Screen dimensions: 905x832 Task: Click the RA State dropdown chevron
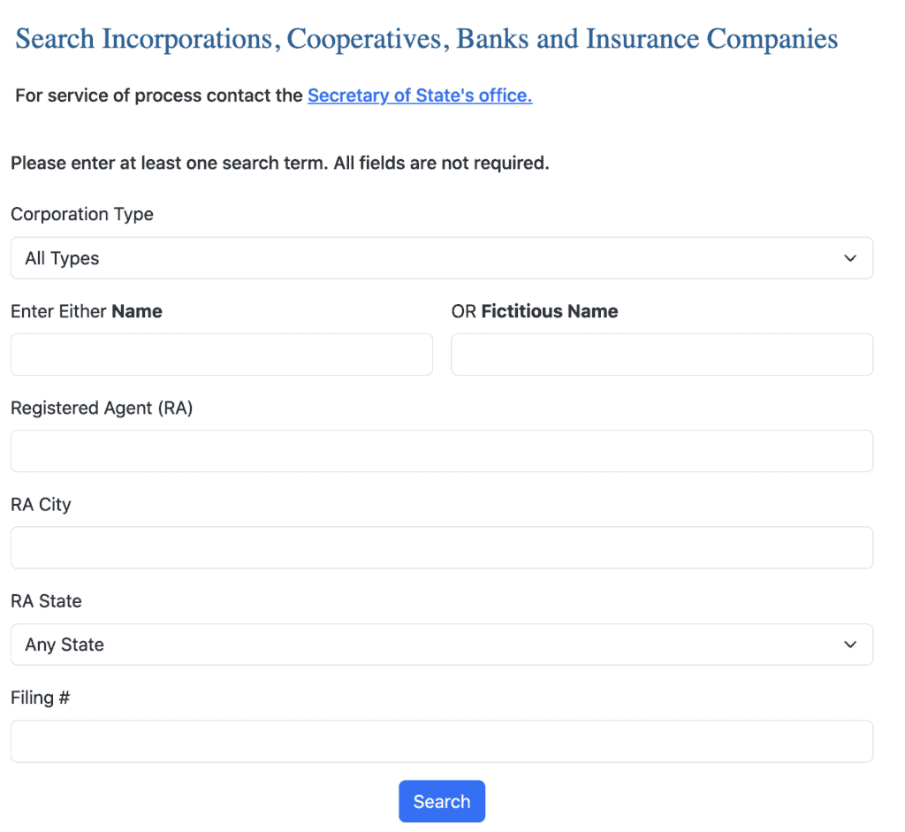[850, 645]
